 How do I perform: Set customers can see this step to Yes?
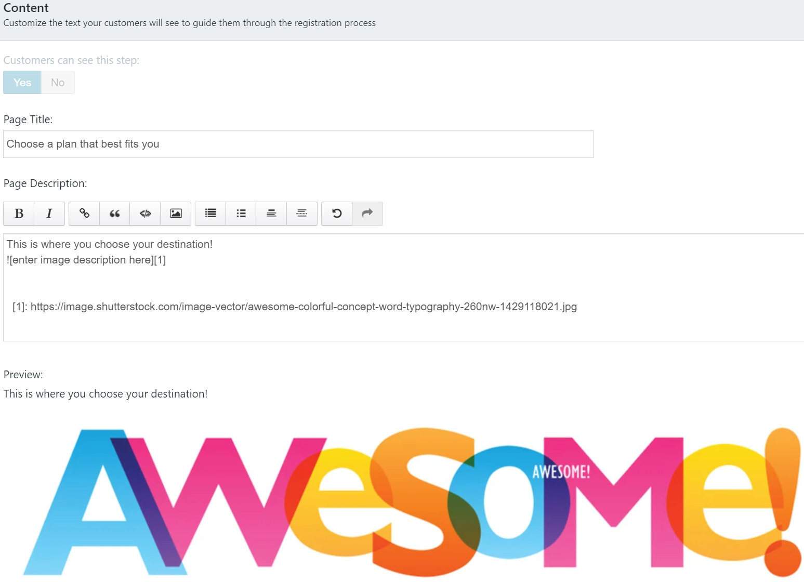[22, 83]
